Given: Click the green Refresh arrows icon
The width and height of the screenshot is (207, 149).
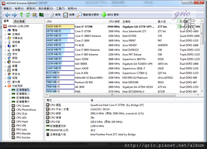Looking at the screenshot, I should click(x=28, y=15).
